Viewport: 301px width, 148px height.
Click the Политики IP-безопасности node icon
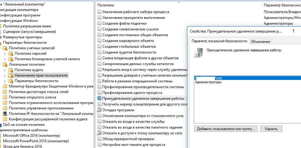point(5,113)
